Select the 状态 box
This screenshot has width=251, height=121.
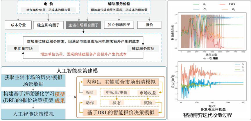coord(116,103)
